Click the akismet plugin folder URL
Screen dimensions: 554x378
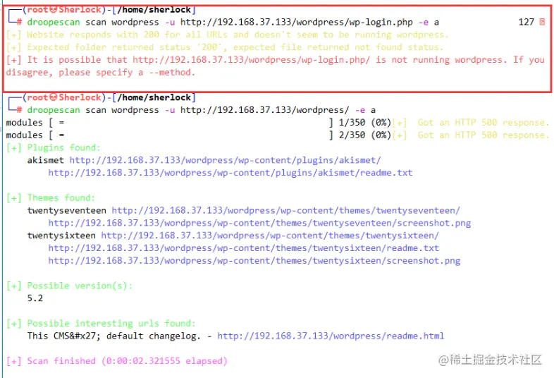pos(225,160)
